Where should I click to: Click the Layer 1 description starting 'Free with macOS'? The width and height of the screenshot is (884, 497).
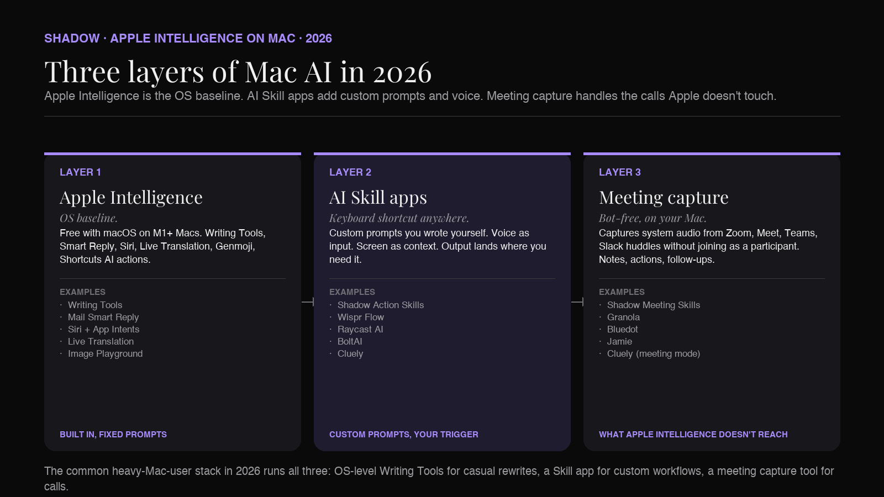[x=163, y=246]
